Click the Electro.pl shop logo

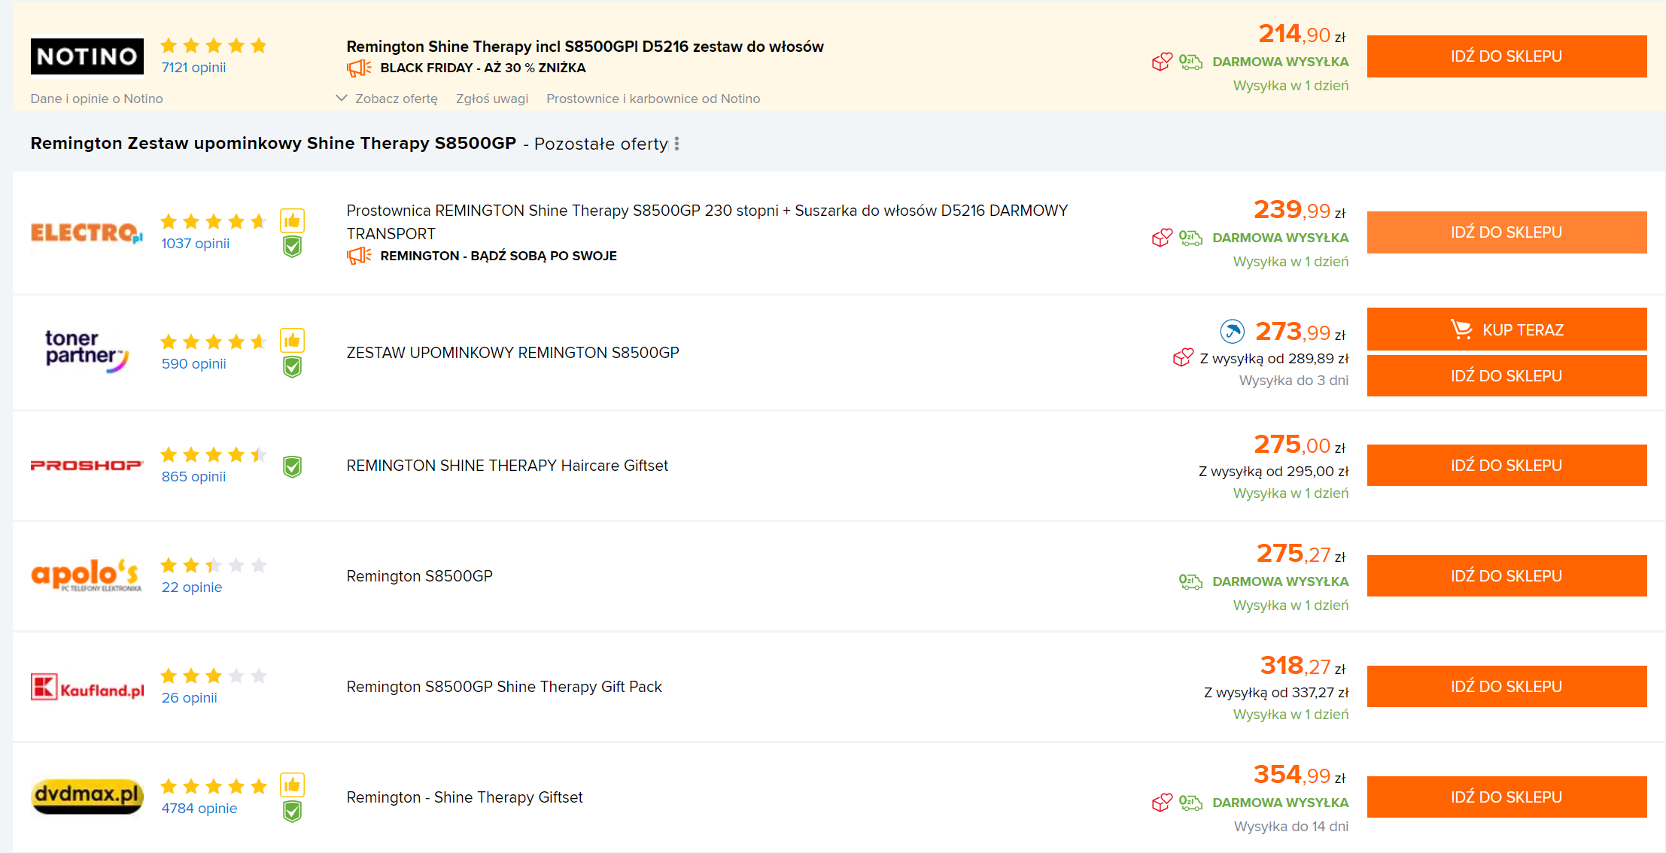tap(87, 232)
